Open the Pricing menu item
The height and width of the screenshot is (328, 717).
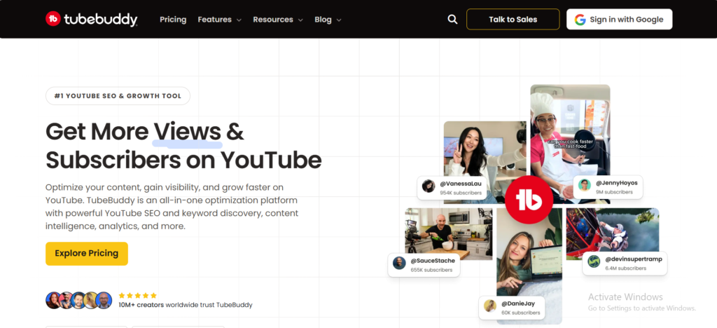(173, 19)
